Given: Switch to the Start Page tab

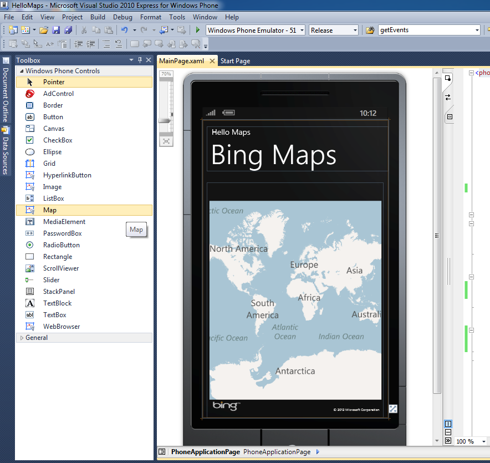Looking at the screenshot, I should pyautogui.click(x=235, y=61).
